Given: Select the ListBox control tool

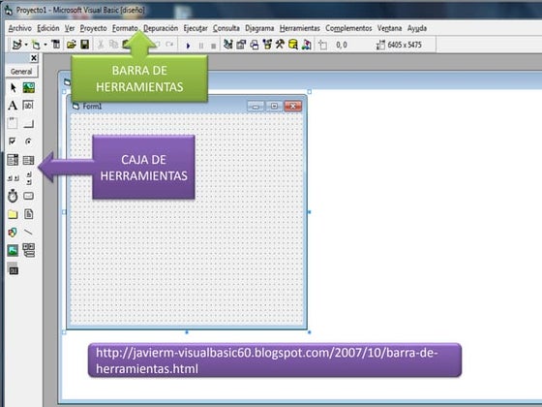Looking at the screenshot, I should click(x=29, y=160).
